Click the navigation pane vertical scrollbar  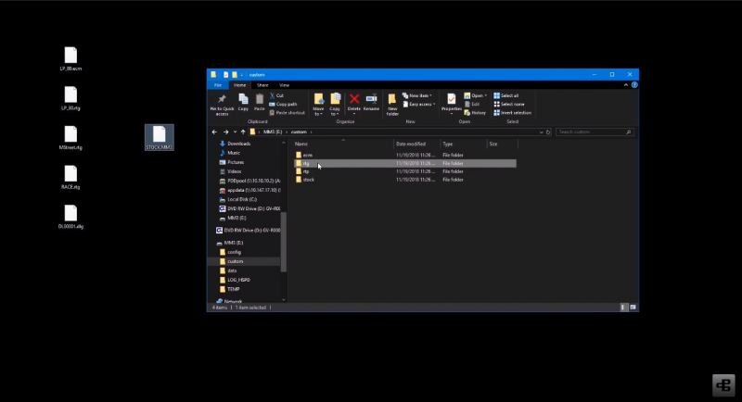click(x=284, y=241)
